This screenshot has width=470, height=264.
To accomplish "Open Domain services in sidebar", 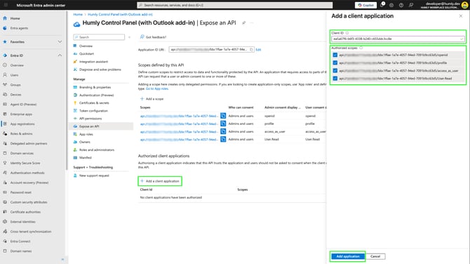I will coord(22,153).
